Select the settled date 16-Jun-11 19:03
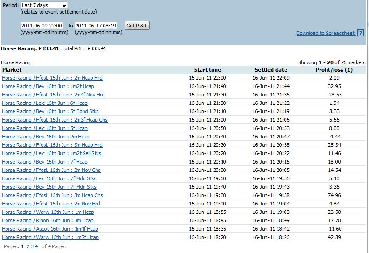Screen dimensions: 369x253 pos(271,212)
